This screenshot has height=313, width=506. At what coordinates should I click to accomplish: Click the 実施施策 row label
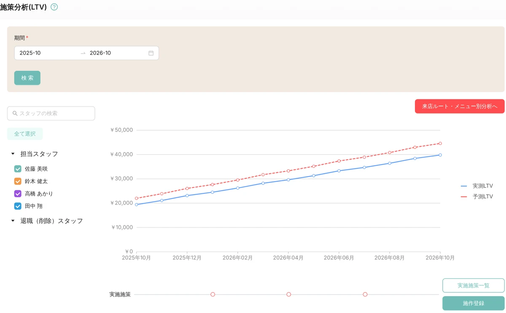[x=120, y=294]
